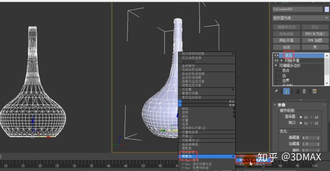Toggle eye icon for 优化 modifier
Image resolution: width=330 pixels, height=171 pixels.
[x=276, y=55]
